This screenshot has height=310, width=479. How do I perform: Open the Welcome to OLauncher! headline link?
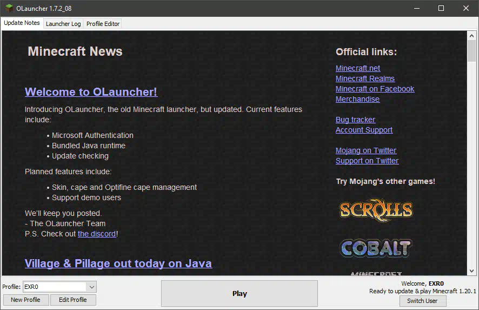pos(91,92)
